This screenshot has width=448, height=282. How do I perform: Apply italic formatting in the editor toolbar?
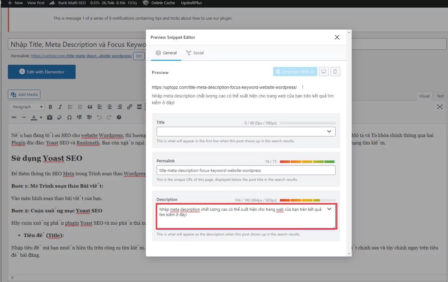60,107
